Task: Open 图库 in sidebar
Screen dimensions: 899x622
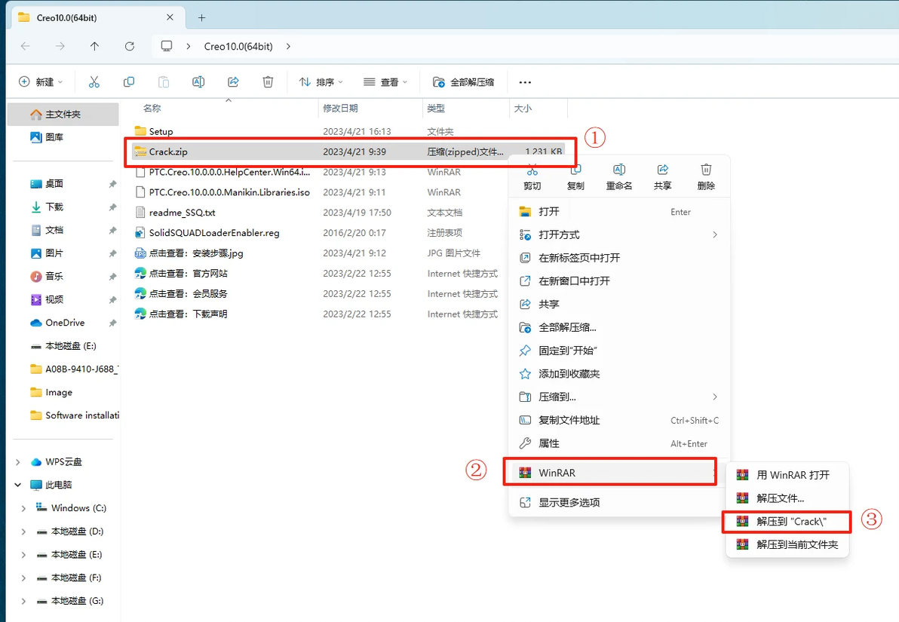Action: 63,137
